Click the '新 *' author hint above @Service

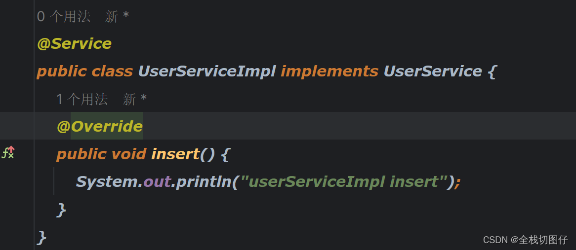point(117,17)
